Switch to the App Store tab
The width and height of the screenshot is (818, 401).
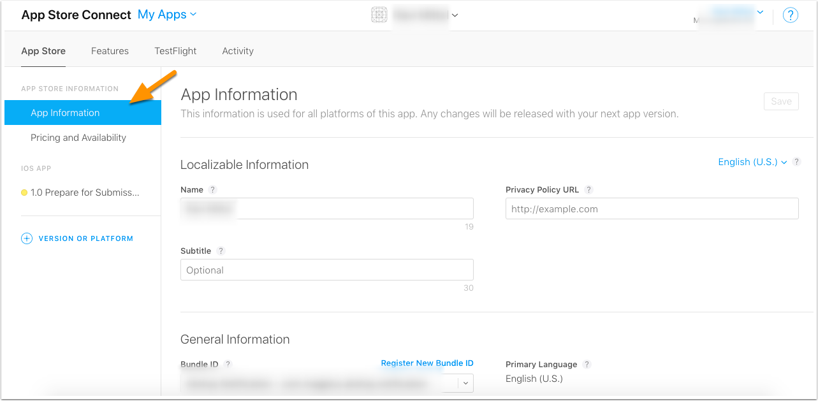[43, 51]
